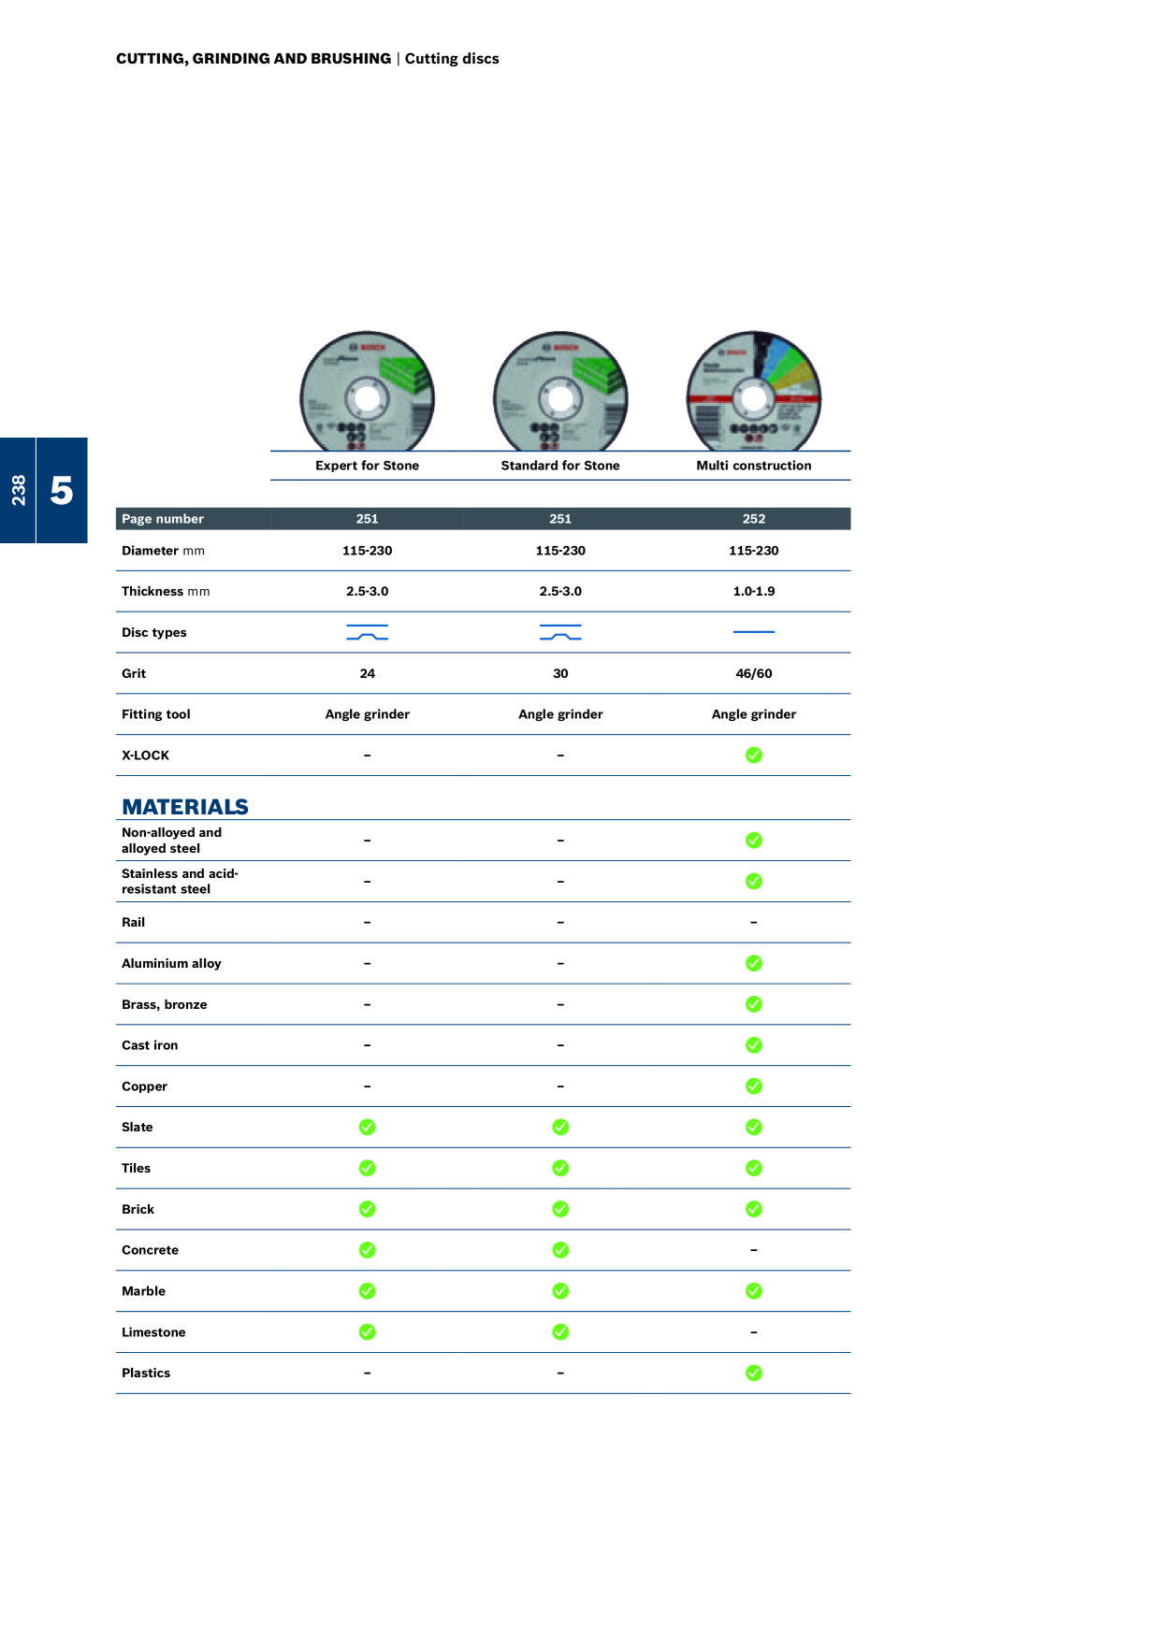
Task: Click the Slate checkmark for Multi construction
Action: tap(754, 1127)
